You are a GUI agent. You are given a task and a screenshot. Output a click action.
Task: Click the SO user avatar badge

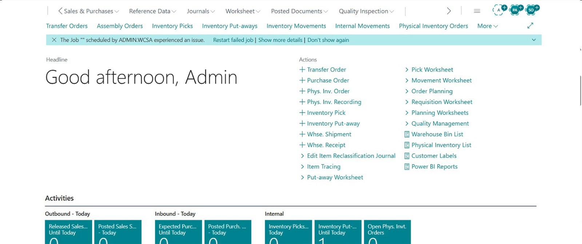[x=532, y=10]
